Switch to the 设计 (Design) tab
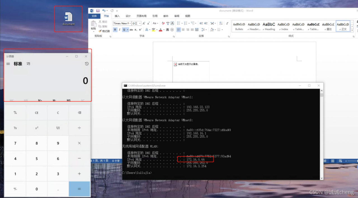This screenshot has height=198, width=358. tap(128, 16)
